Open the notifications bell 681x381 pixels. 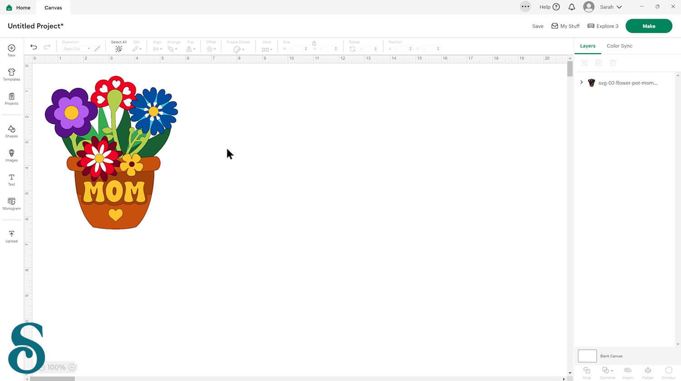(572, 7)
